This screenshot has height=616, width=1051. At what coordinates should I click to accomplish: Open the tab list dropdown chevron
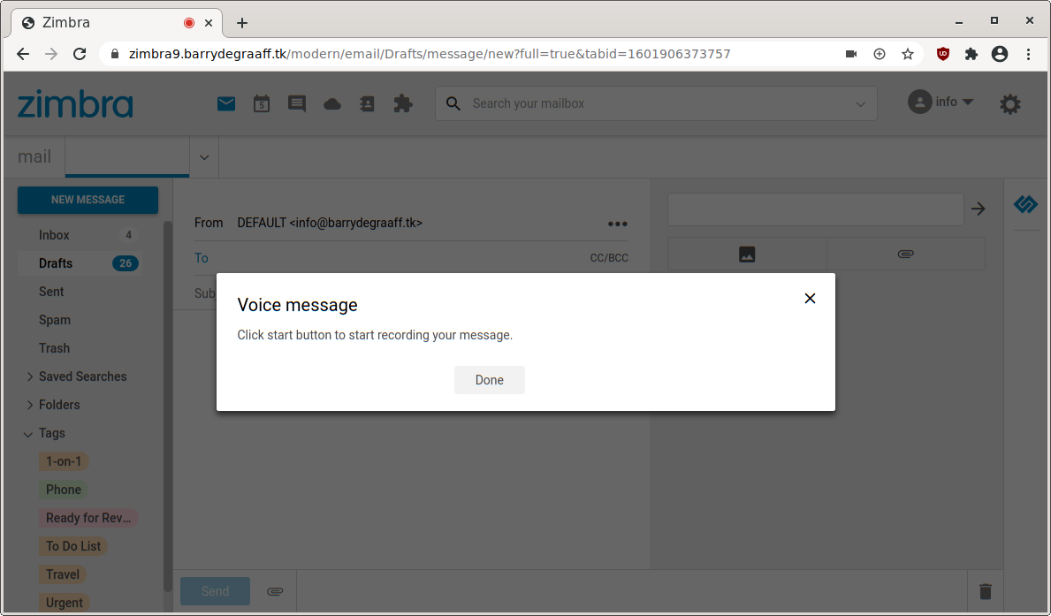(x=204, y=157)
